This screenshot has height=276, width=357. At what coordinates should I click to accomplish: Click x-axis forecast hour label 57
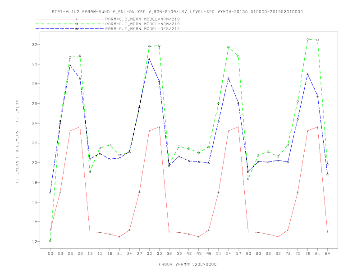(238, 253)
